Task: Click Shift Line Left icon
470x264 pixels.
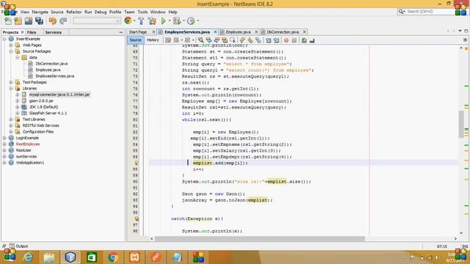Action: 268,40
